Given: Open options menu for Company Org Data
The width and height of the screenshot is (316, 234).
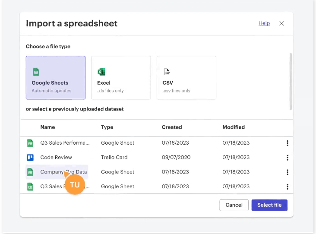Looking at the screenshot, I should click(x=288, y=172).
